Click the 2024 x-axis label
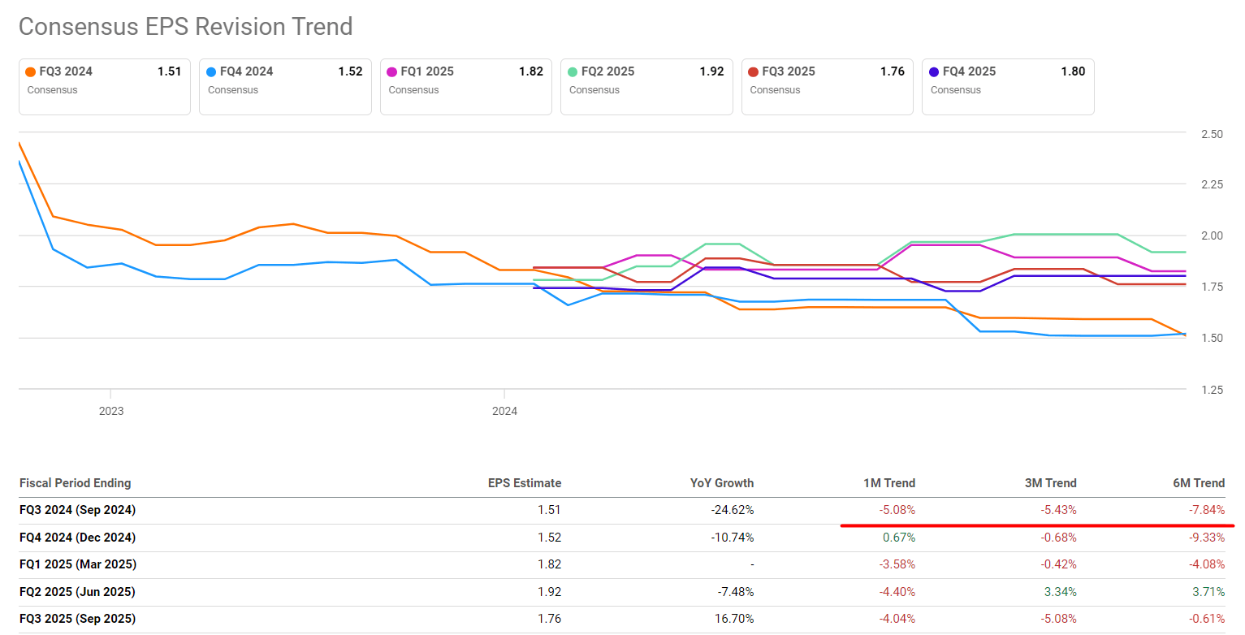Screen dimensions: 1245x635 (504, 411)
